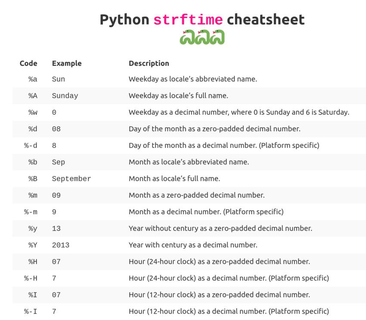Click the %I code cell
The height and width of the screenshot is (320, 366).
click(33, 295)
